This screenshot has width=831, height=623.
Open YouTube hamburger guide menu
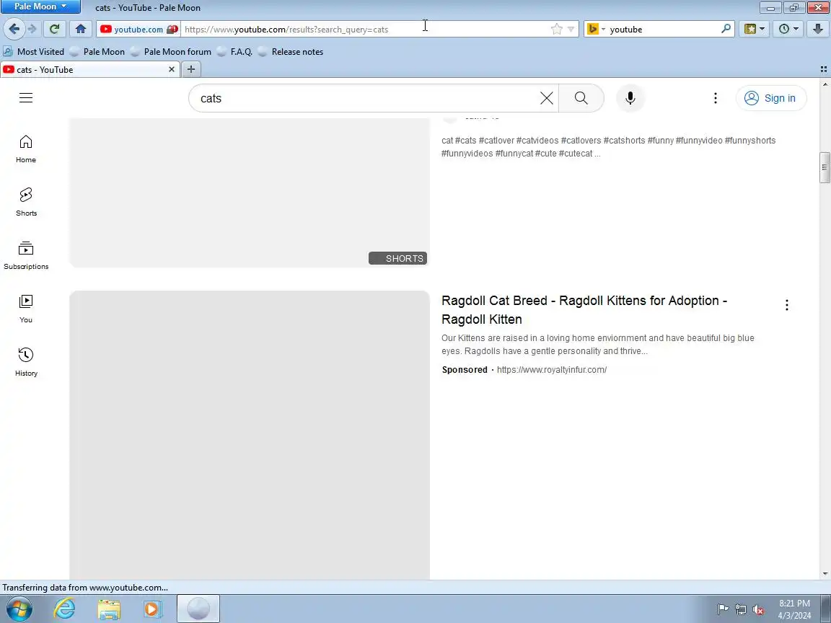26,98
